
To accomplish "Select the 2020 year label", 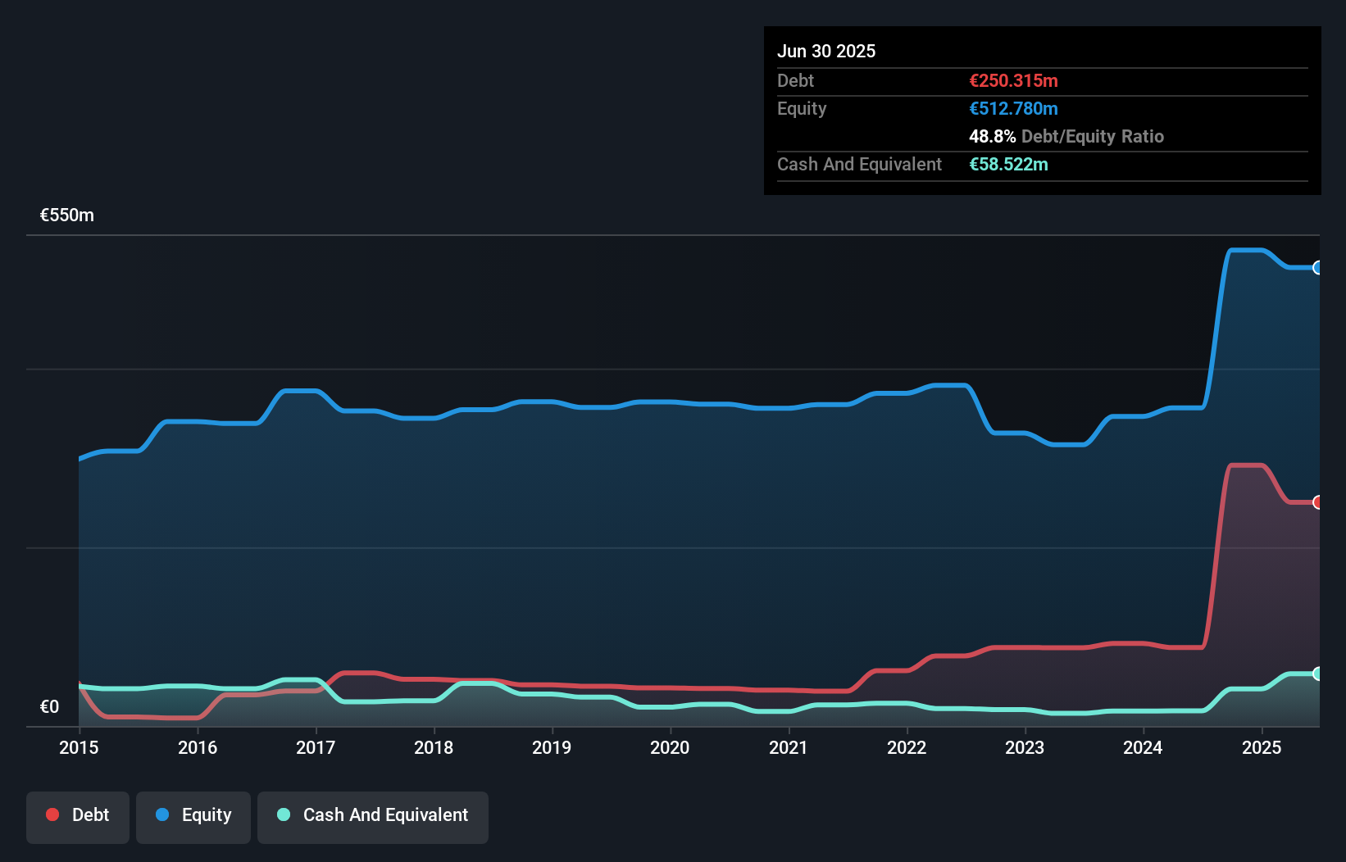I will click(670, 748).
